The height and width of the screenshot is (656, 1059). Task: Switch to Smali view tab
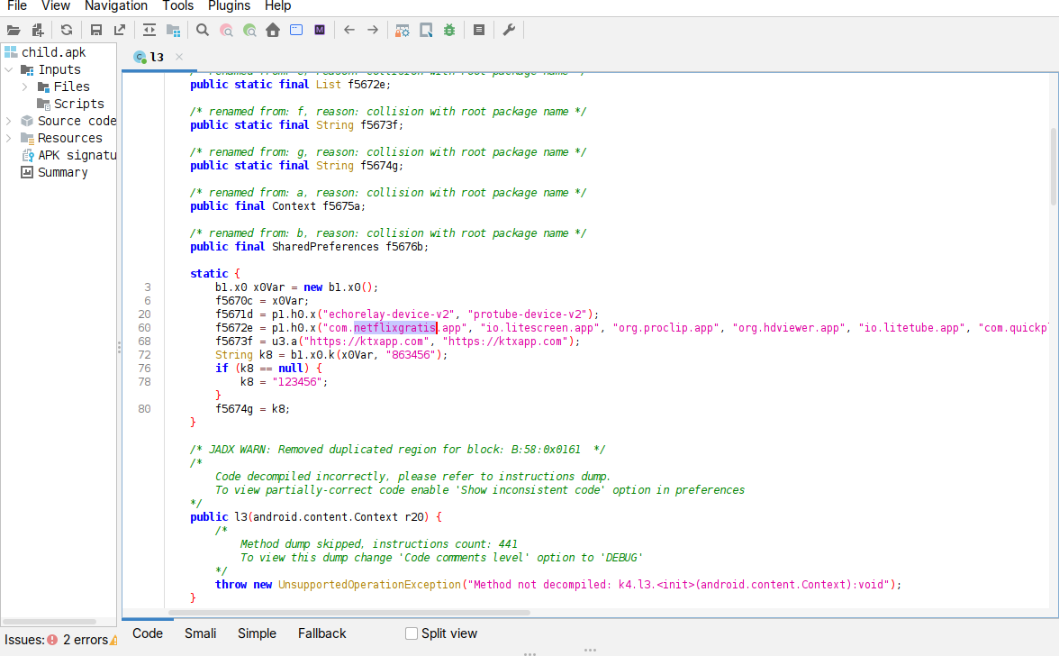(x=201, y=633)
